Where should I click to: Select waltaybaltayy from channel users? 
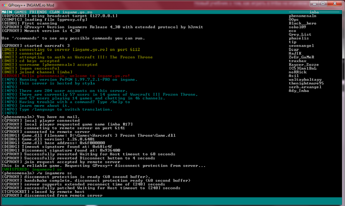click(x=305, y=80)
